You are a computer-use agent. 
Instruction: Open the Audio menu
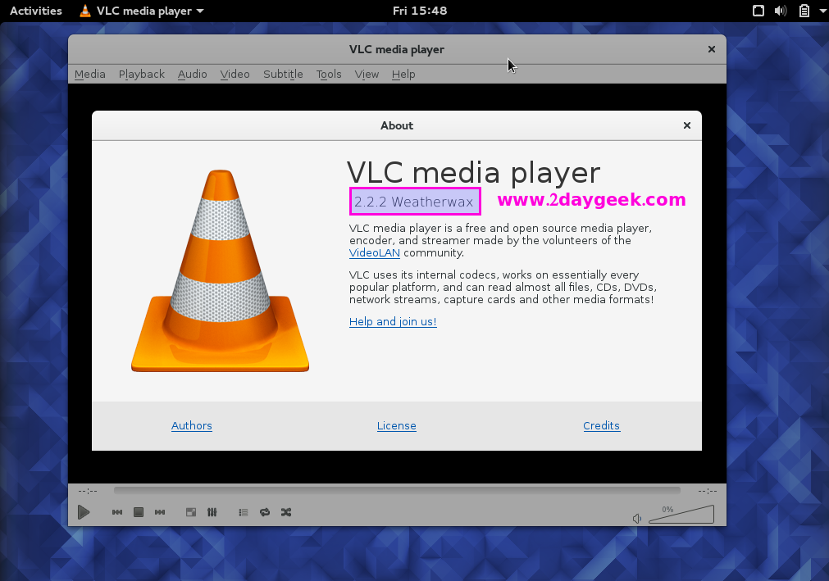click(193, 75)
